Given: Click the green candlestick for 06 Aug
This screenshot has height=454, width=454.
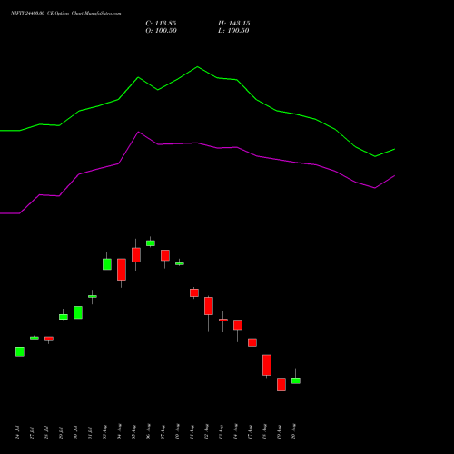Looking at the screenshot, I should point(151,243).
